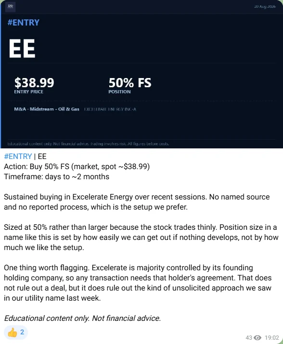Click the 19:02 message timestamp
283x344 pixels.
coord(271,338)
